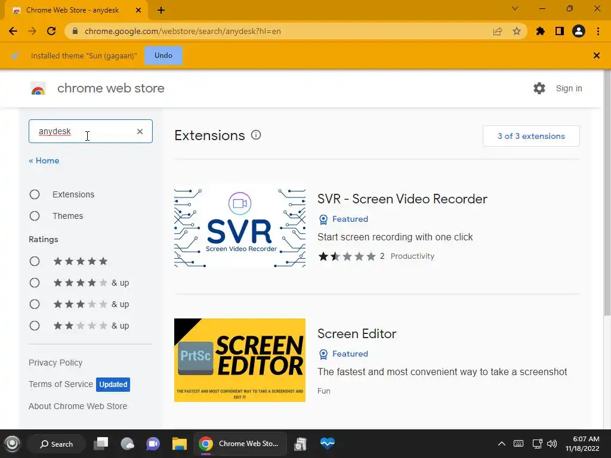Screen dimensions: 611x458
Task: Filter by two stars & up
Action: point(35,326)
